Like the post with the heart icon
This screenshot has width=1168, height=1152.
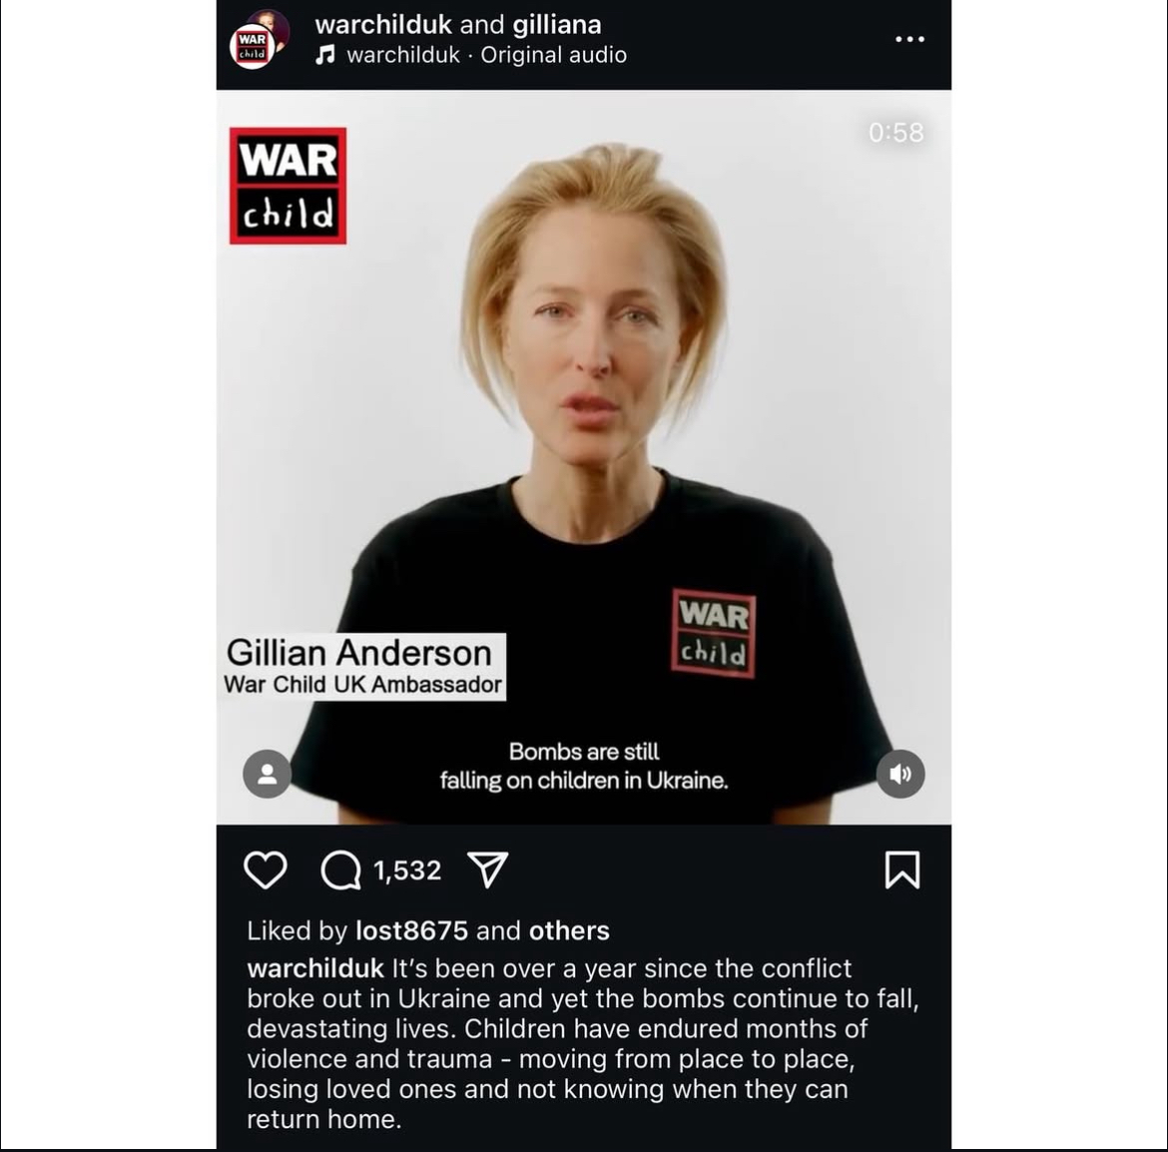point(266,869)
